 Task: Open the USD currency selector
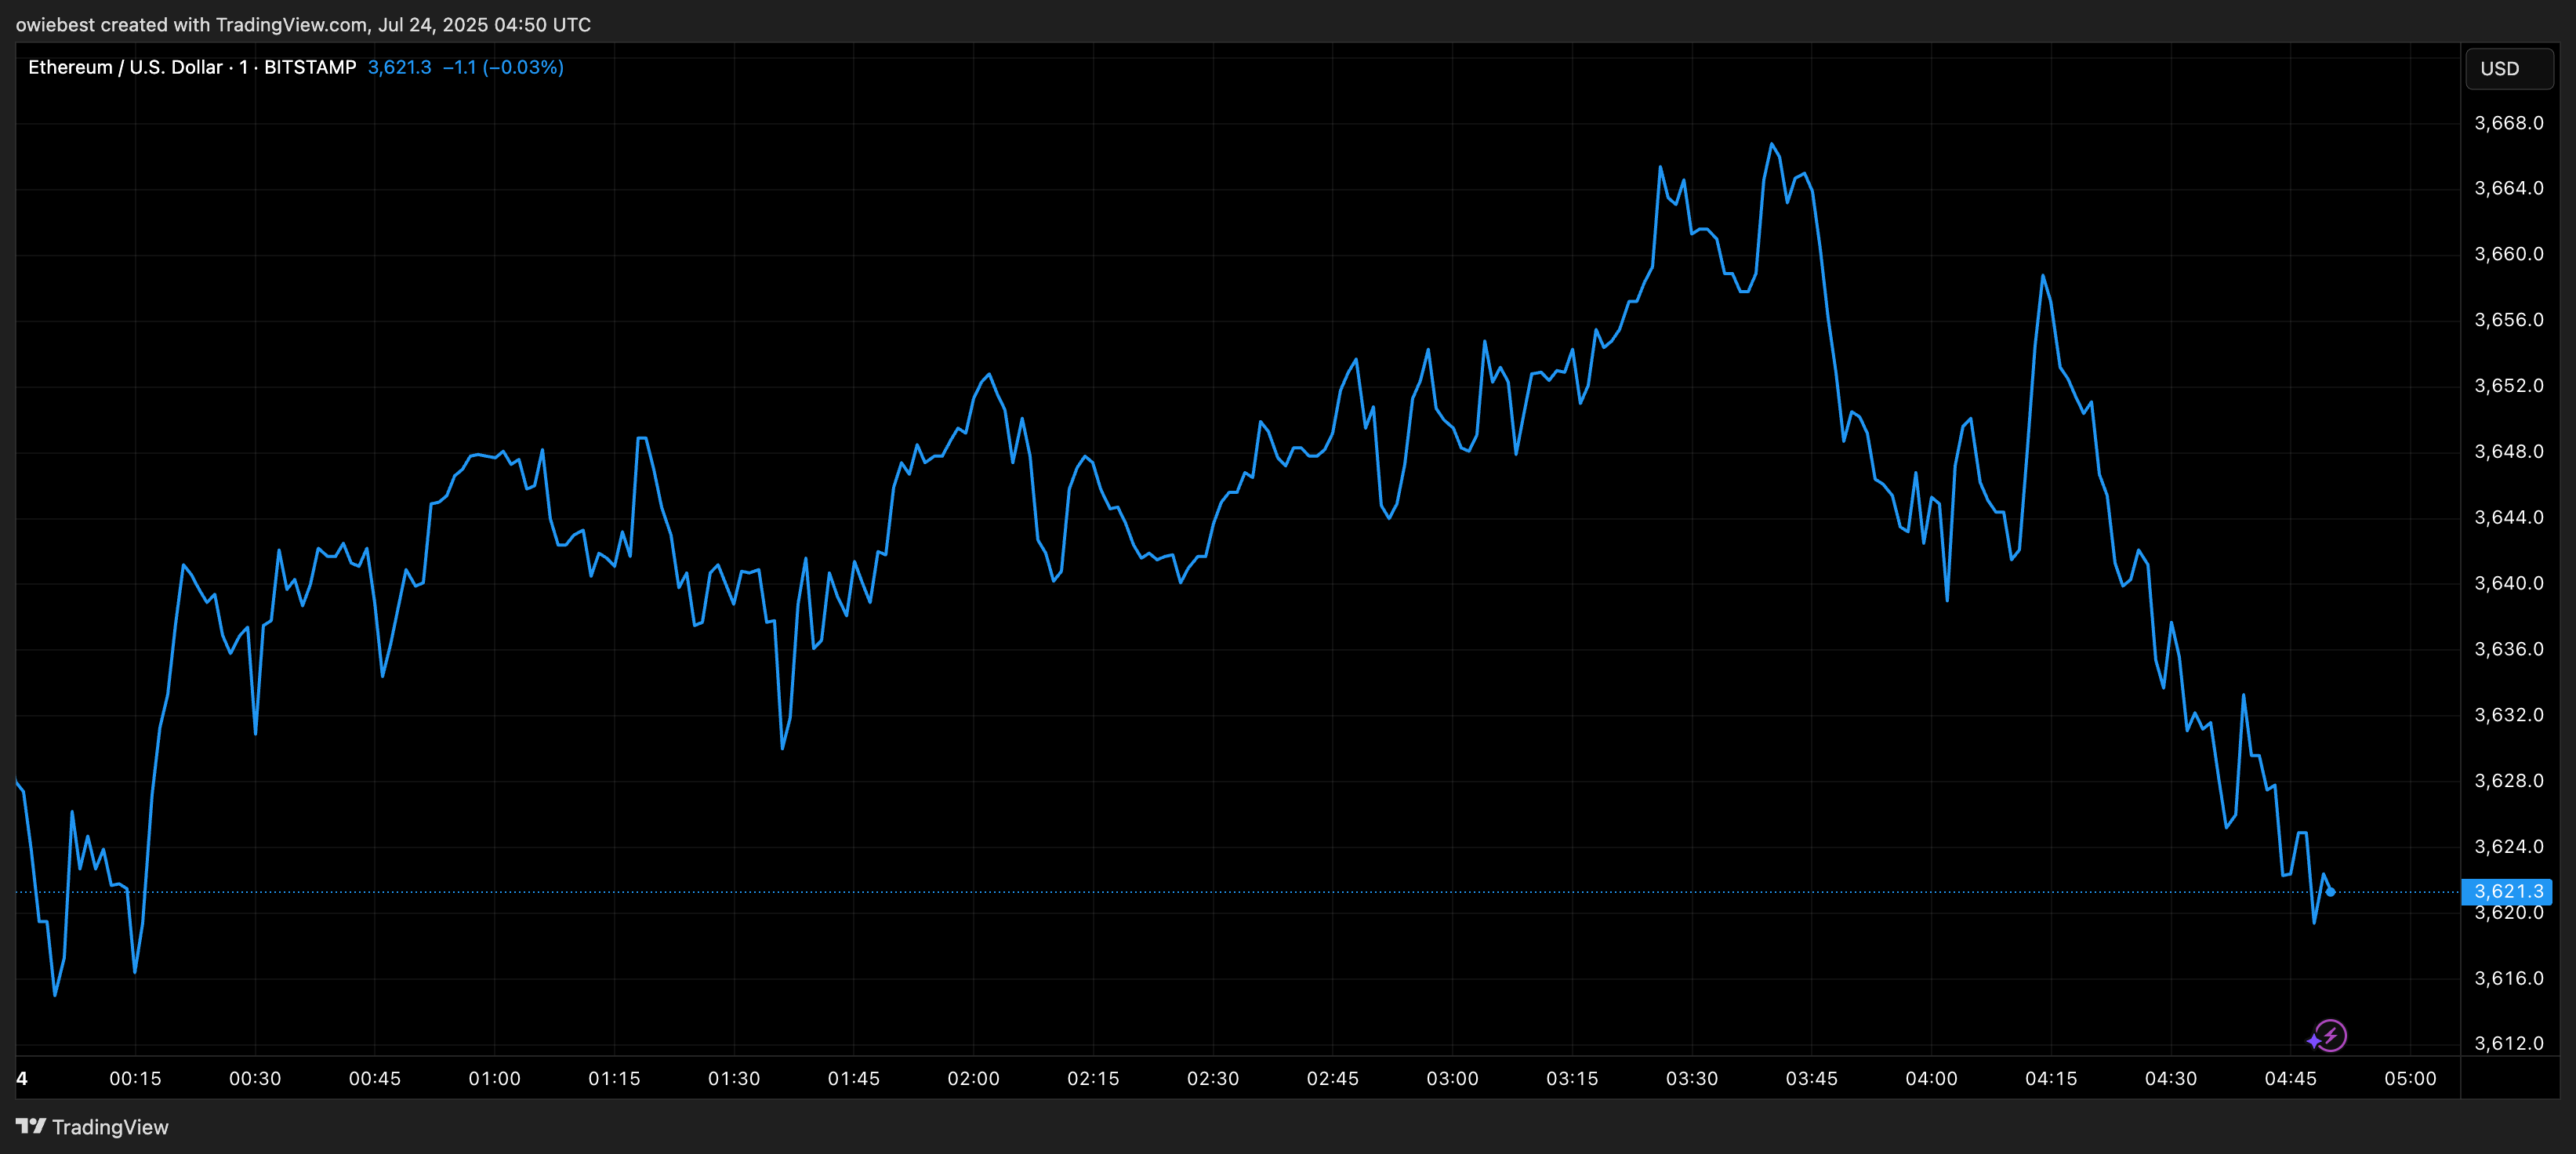click(x=2509, y=69)
